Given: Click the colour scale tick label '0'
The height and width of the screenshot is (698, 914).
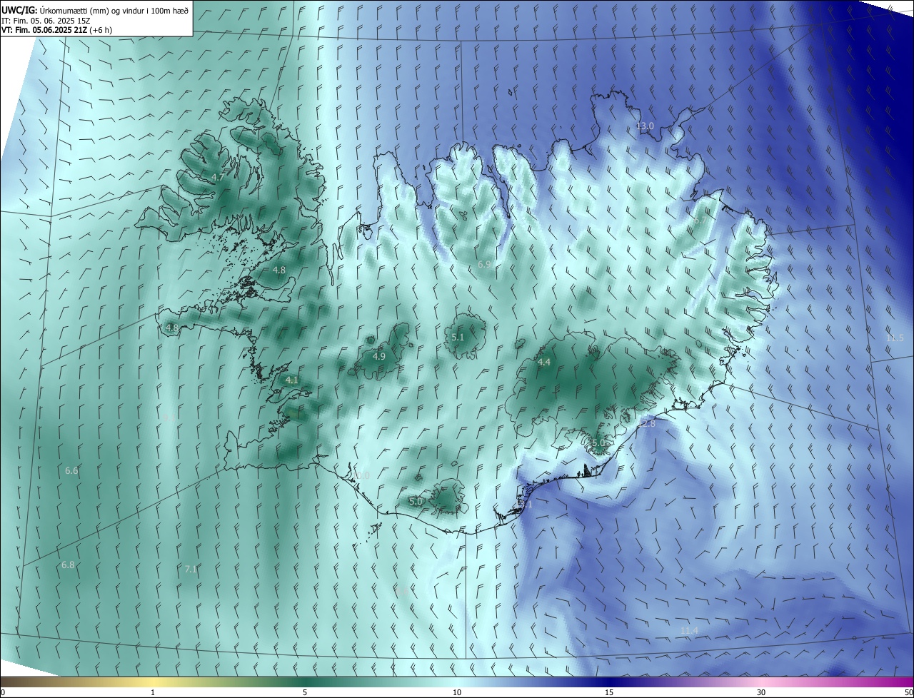Looking at the screenshot, I should click(x=3, y=693).
